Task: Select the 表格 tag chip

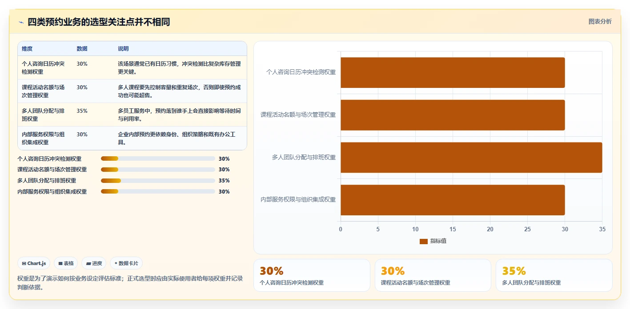Action: 66,263
